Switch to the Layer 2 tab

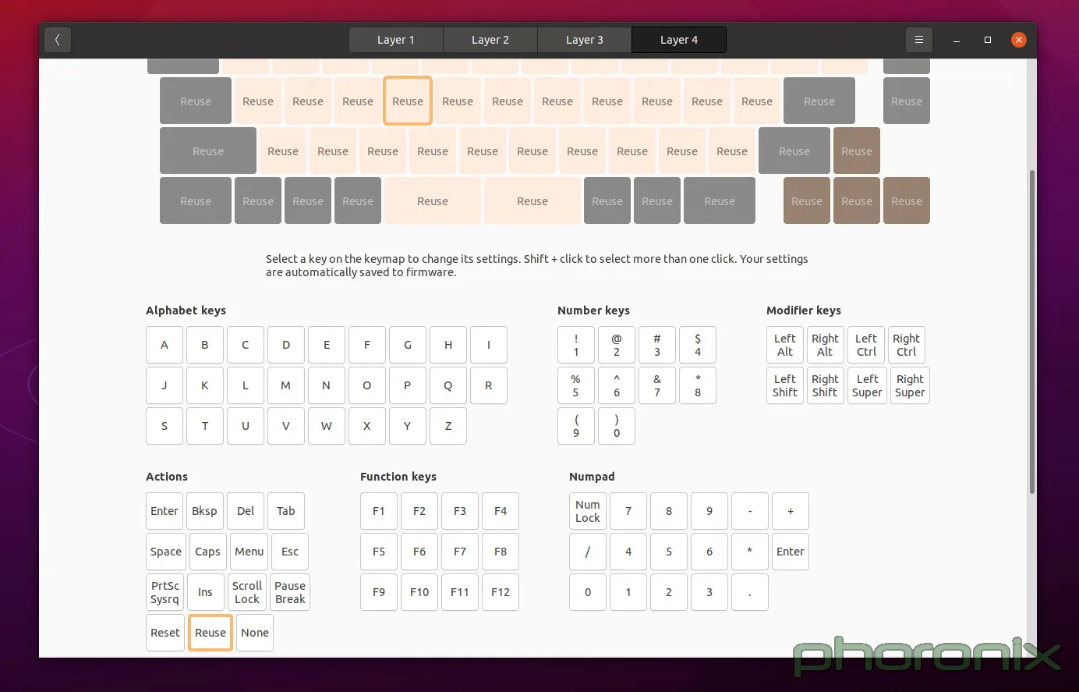coord(490,40)
